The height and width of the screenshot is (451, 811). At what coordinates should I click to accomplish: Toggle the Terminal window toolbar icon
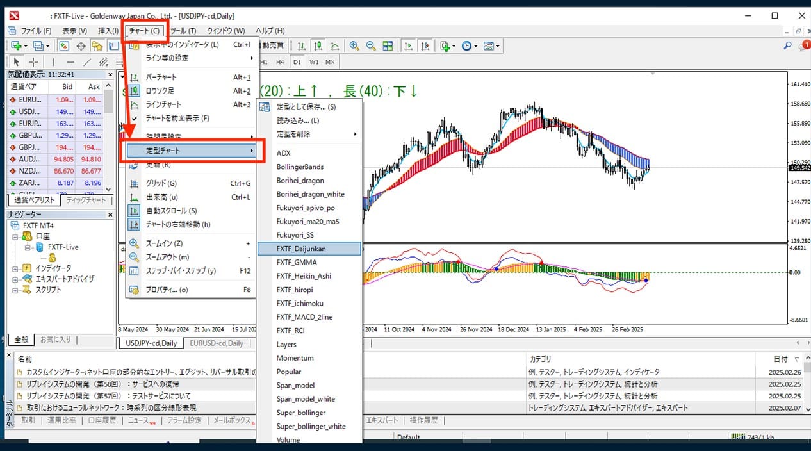click(x=113, y=45)
